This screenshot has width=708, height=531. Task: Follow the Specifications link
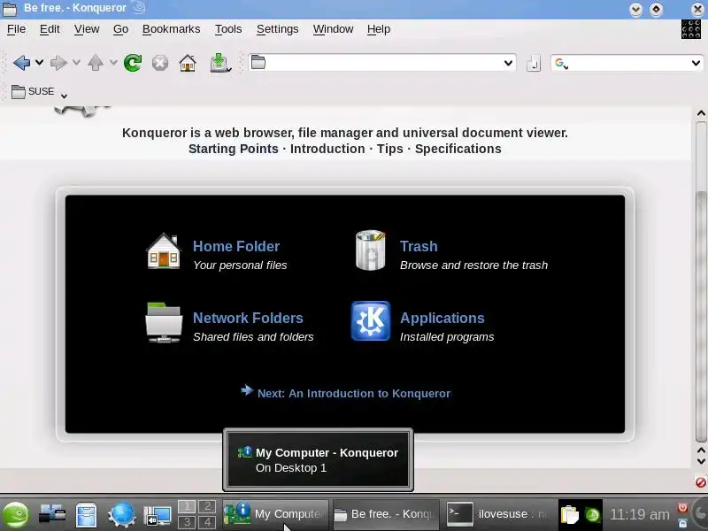tap(458, 149)
